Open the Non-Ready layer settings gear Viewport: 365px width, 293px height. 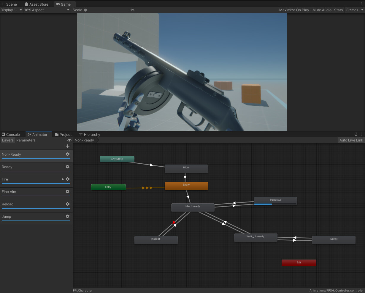pos(68,154)
